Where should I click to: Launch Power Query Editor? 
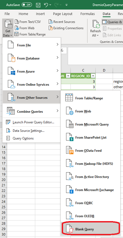(x=32, y=122)
